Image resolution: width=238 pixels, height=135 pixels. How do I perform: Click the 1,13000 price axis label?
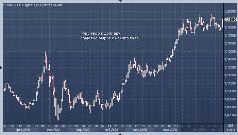click(230, 67)
